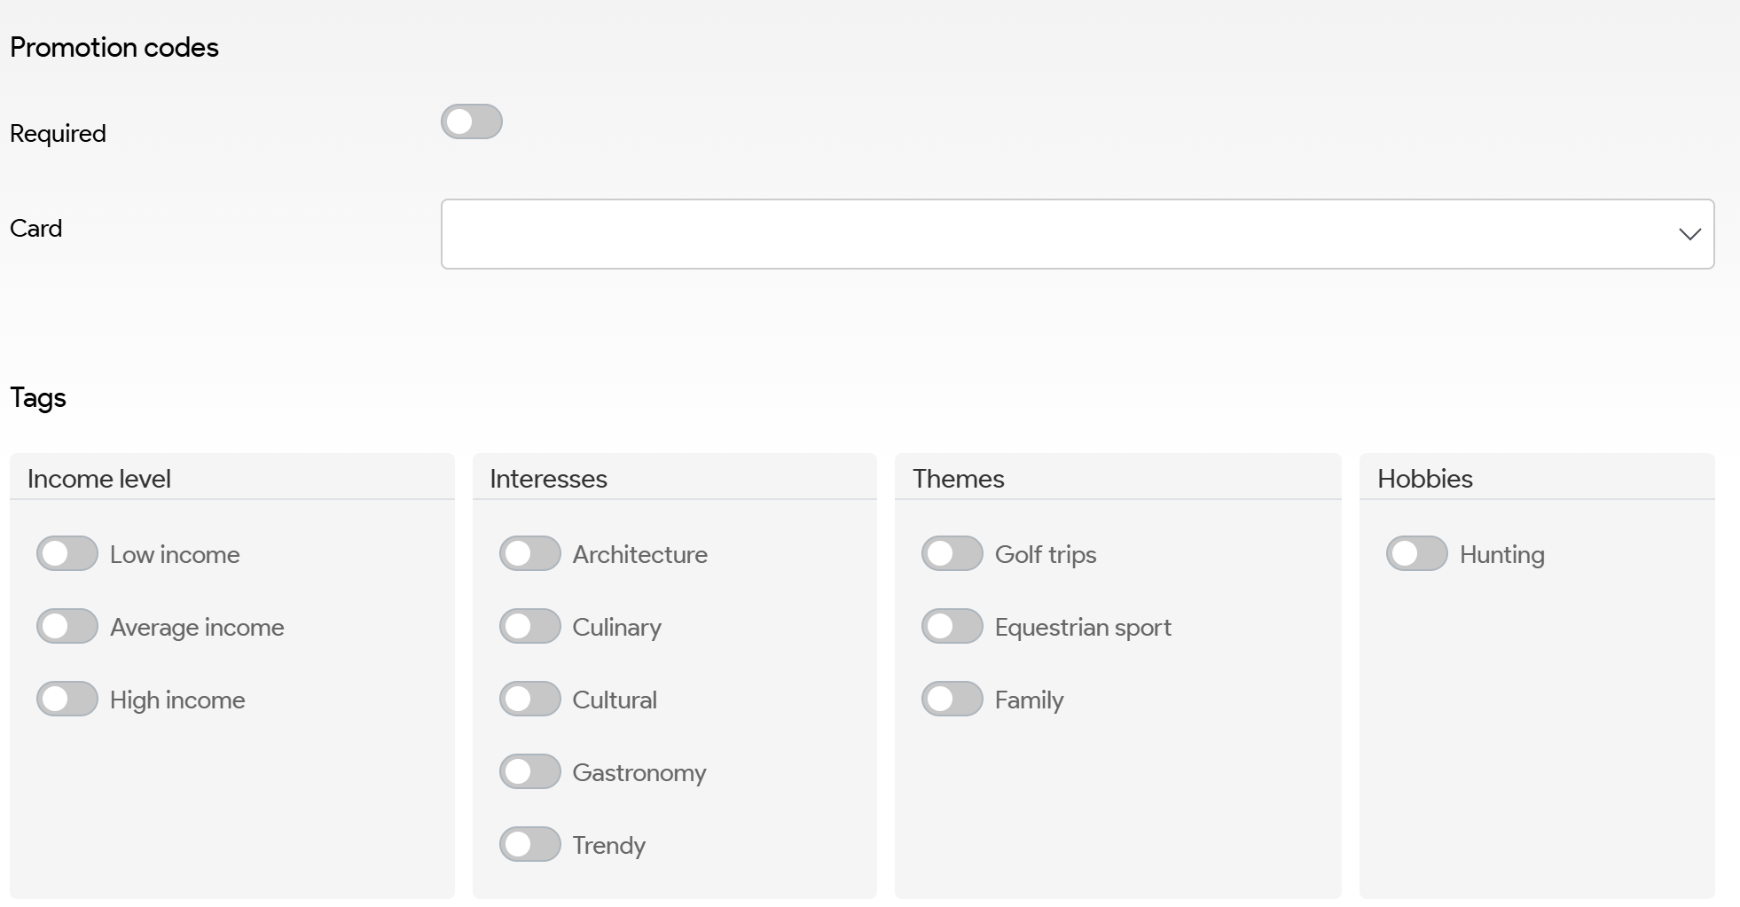1740x907 pixels.
Task: Enable the Low income tag
Action: 67,554
